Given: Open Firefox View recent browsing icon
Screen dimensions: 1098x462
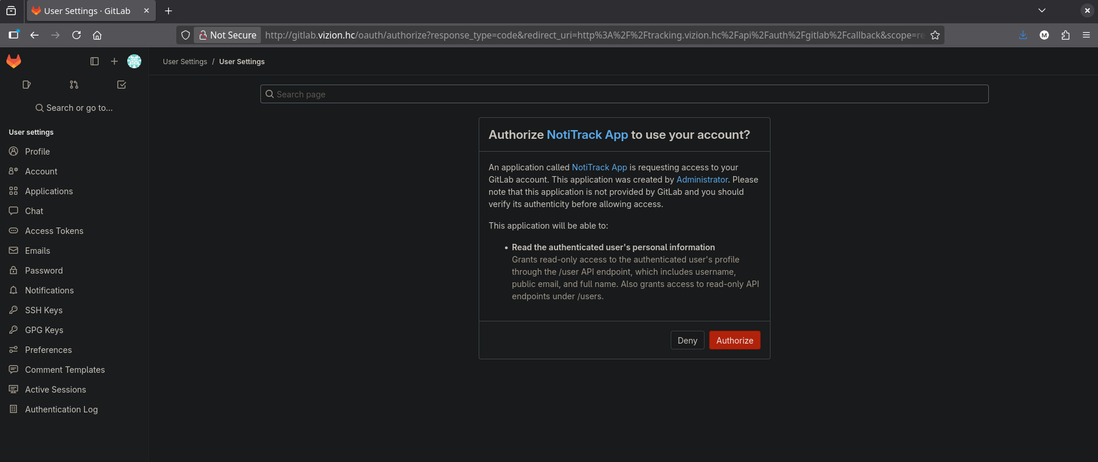Looking at the screenshot, I should [x=11, y=10].
